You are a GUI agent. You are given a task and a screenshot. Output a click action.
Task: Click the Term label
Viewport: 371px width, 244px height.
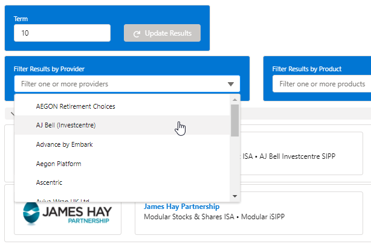click(x=21, y=19)
